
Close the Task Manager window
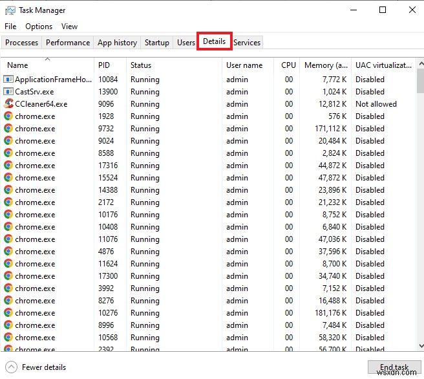pos(412,10)
